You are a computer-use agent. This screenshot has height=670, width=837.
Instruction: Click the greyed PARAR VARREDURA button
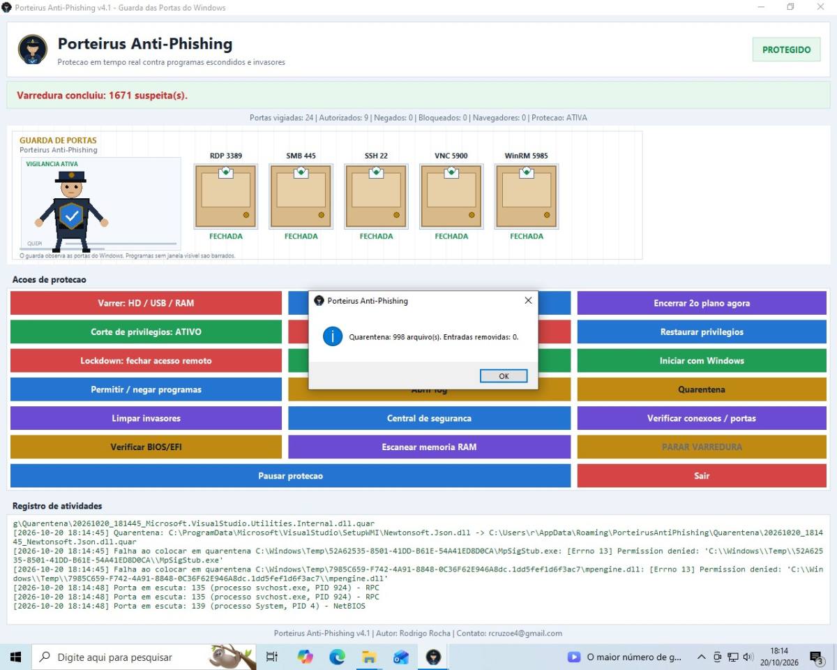702,447
